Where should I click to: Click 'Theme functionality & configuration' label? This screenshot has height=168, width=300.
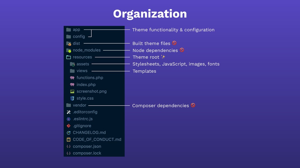[173, 30]
